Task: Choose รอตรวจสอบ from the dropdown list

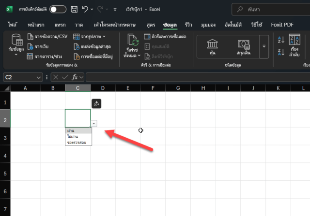Action: pos(78,143)
